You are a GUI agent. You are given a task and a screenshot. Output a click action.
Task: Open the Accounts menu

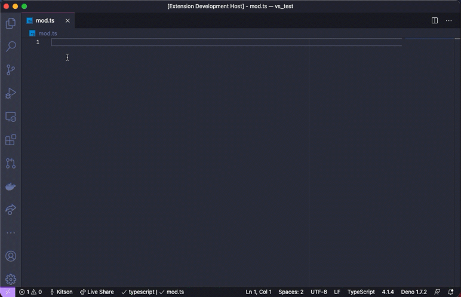(x=11, y=256)
